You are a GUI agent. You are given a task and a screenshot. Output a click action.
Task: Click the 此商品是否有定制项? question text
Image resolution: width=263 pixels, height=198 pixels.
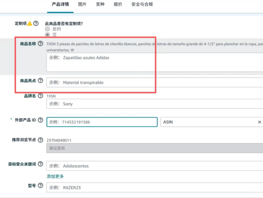pos(64,24)
